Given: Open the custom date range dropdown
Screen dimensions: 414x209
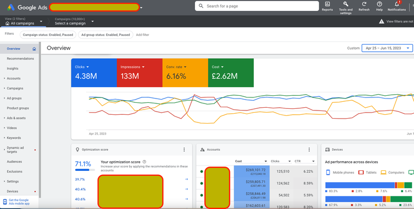Looking at the screenshot, I should [x=387, y=48].
